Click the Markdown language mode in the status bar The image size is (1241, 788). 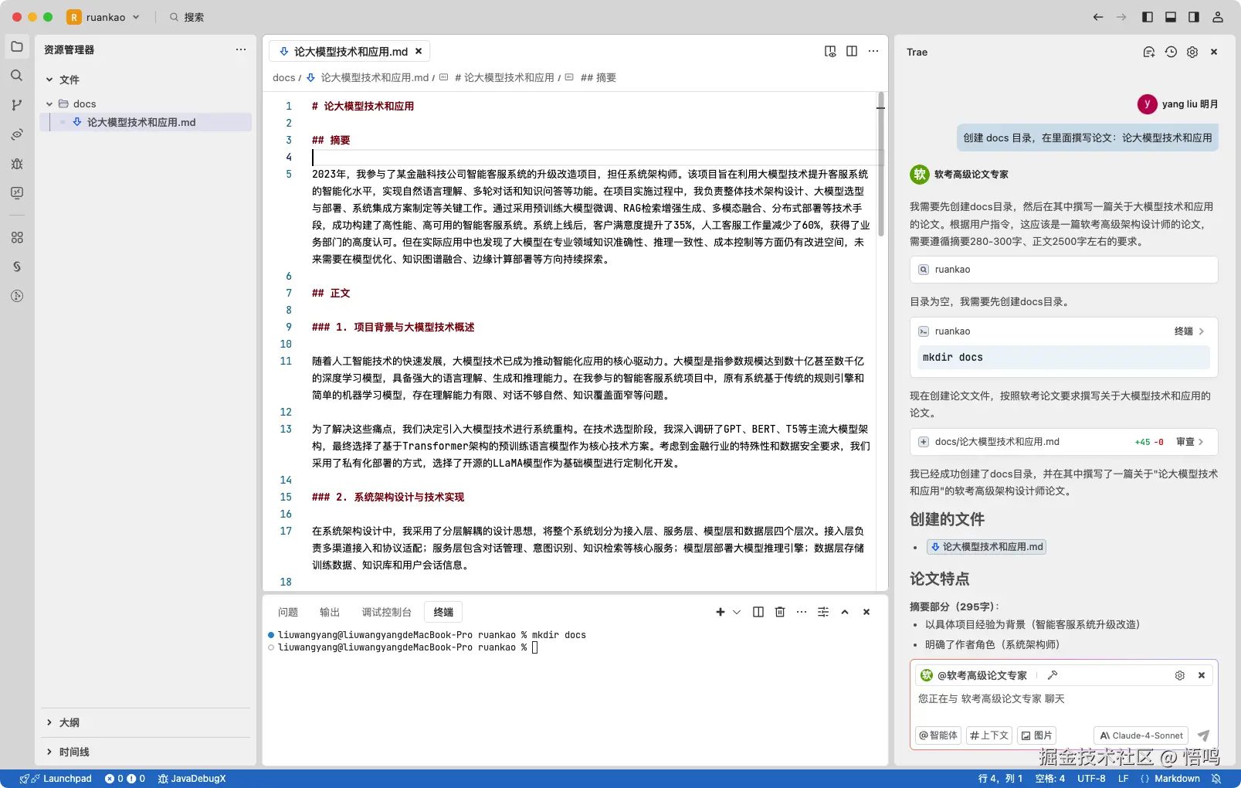click(1177, 779)
